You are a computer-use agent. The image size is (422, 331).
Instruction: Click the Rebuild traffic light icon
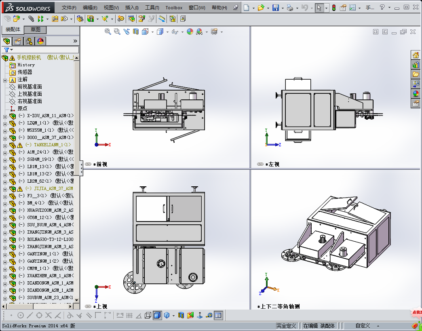pos(333,8)
